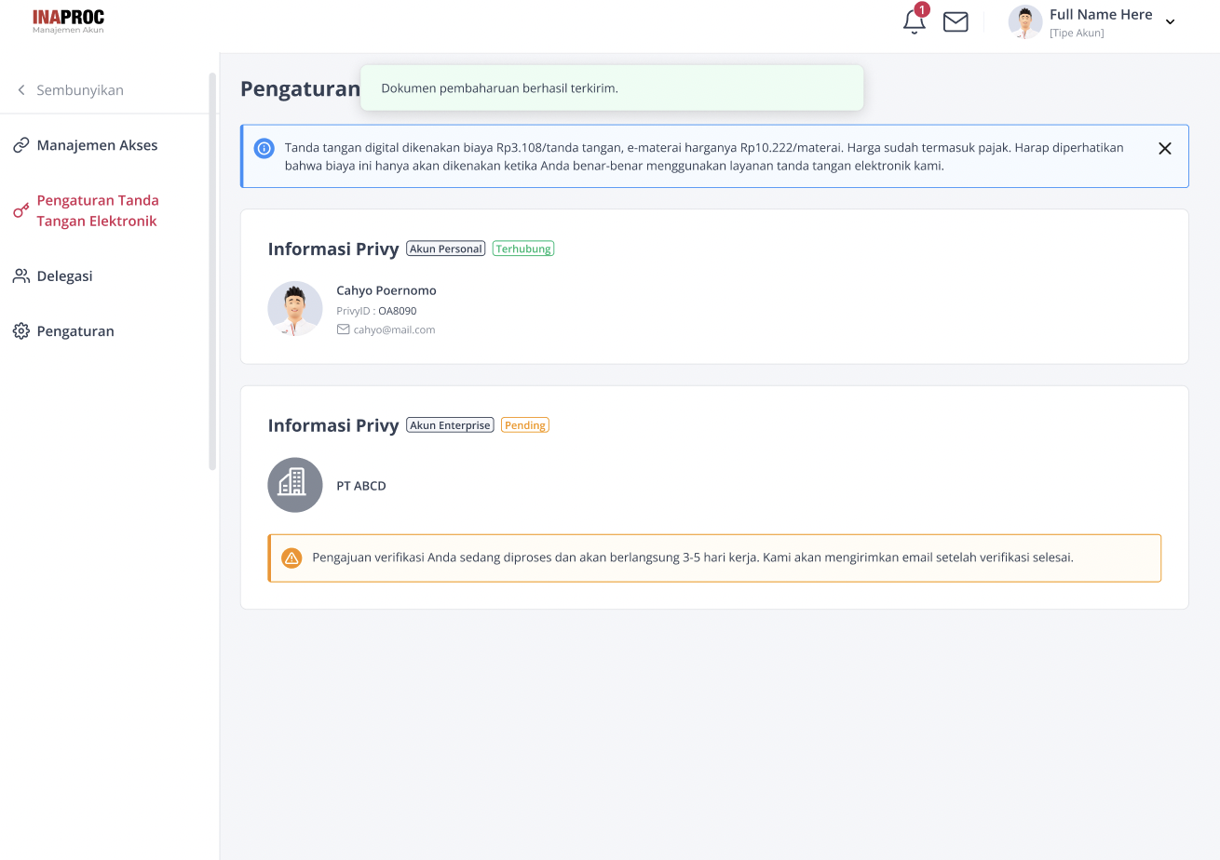Open the notification bell icon

(x=915, y=21)
